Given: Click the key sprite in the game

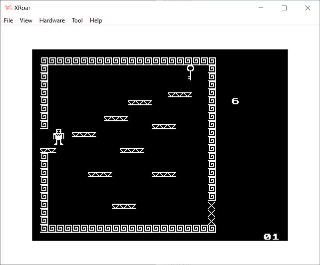Looking at the screenshot, I should point(190,72).
